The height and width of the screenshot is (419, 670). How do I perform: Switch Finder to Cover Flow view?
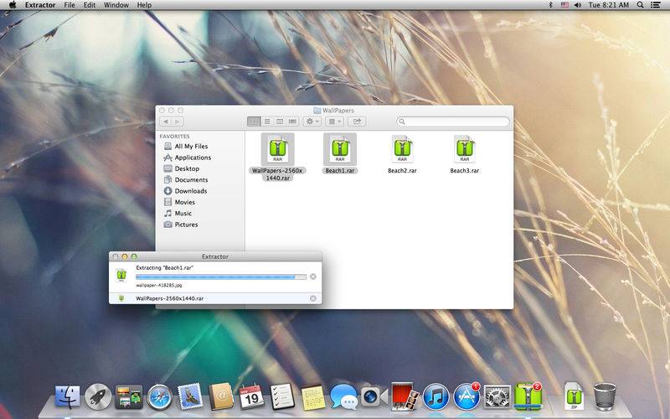pos(292,122)
